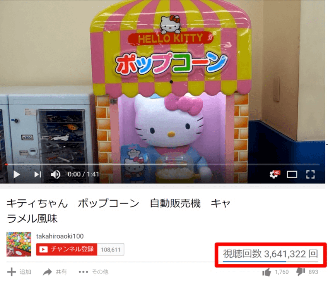The image size is (328, 282).
Task: Click the like count 1,760
Action: click(x=282, y=272)
